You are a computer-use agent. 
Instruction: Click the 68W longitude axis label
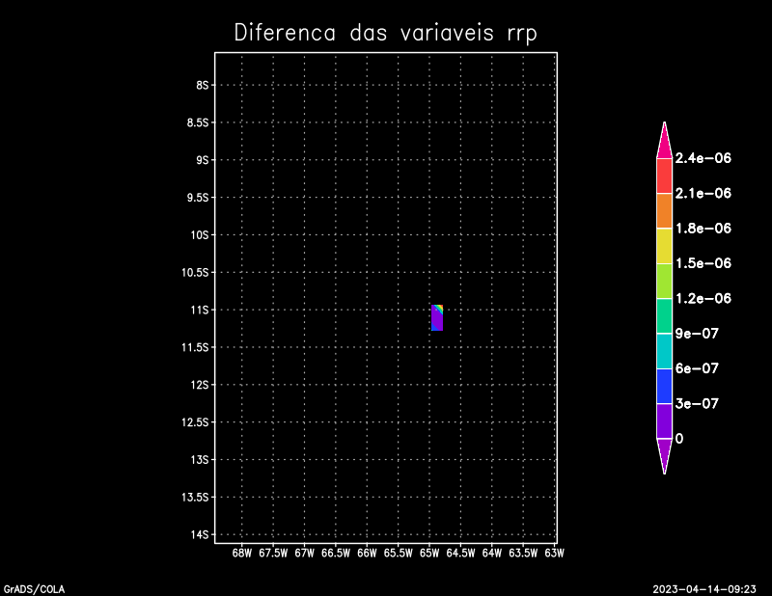(x=241, y=554)
